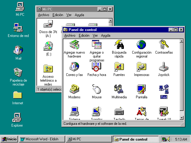
Task: Select the Internet folder on desktop
Action: pos(18,95)
